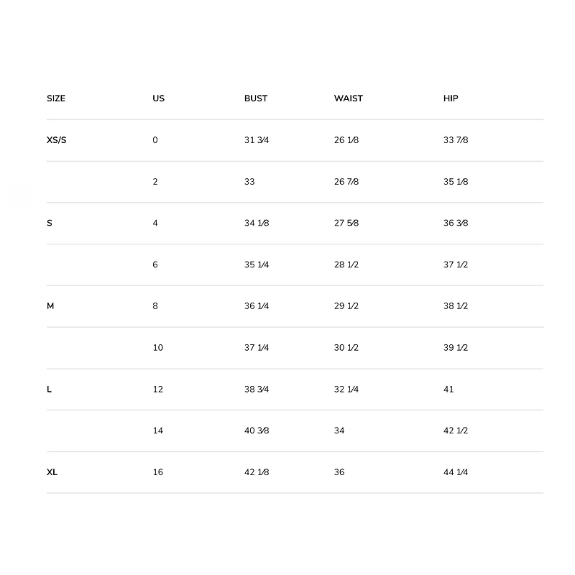Click US size 6 cell
The height and width of the screenshot is (575, 575).
click(x=155, y=264)
